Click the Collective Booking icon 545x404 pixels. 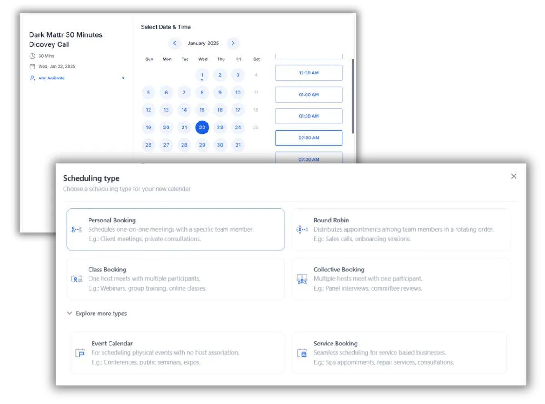302,279
